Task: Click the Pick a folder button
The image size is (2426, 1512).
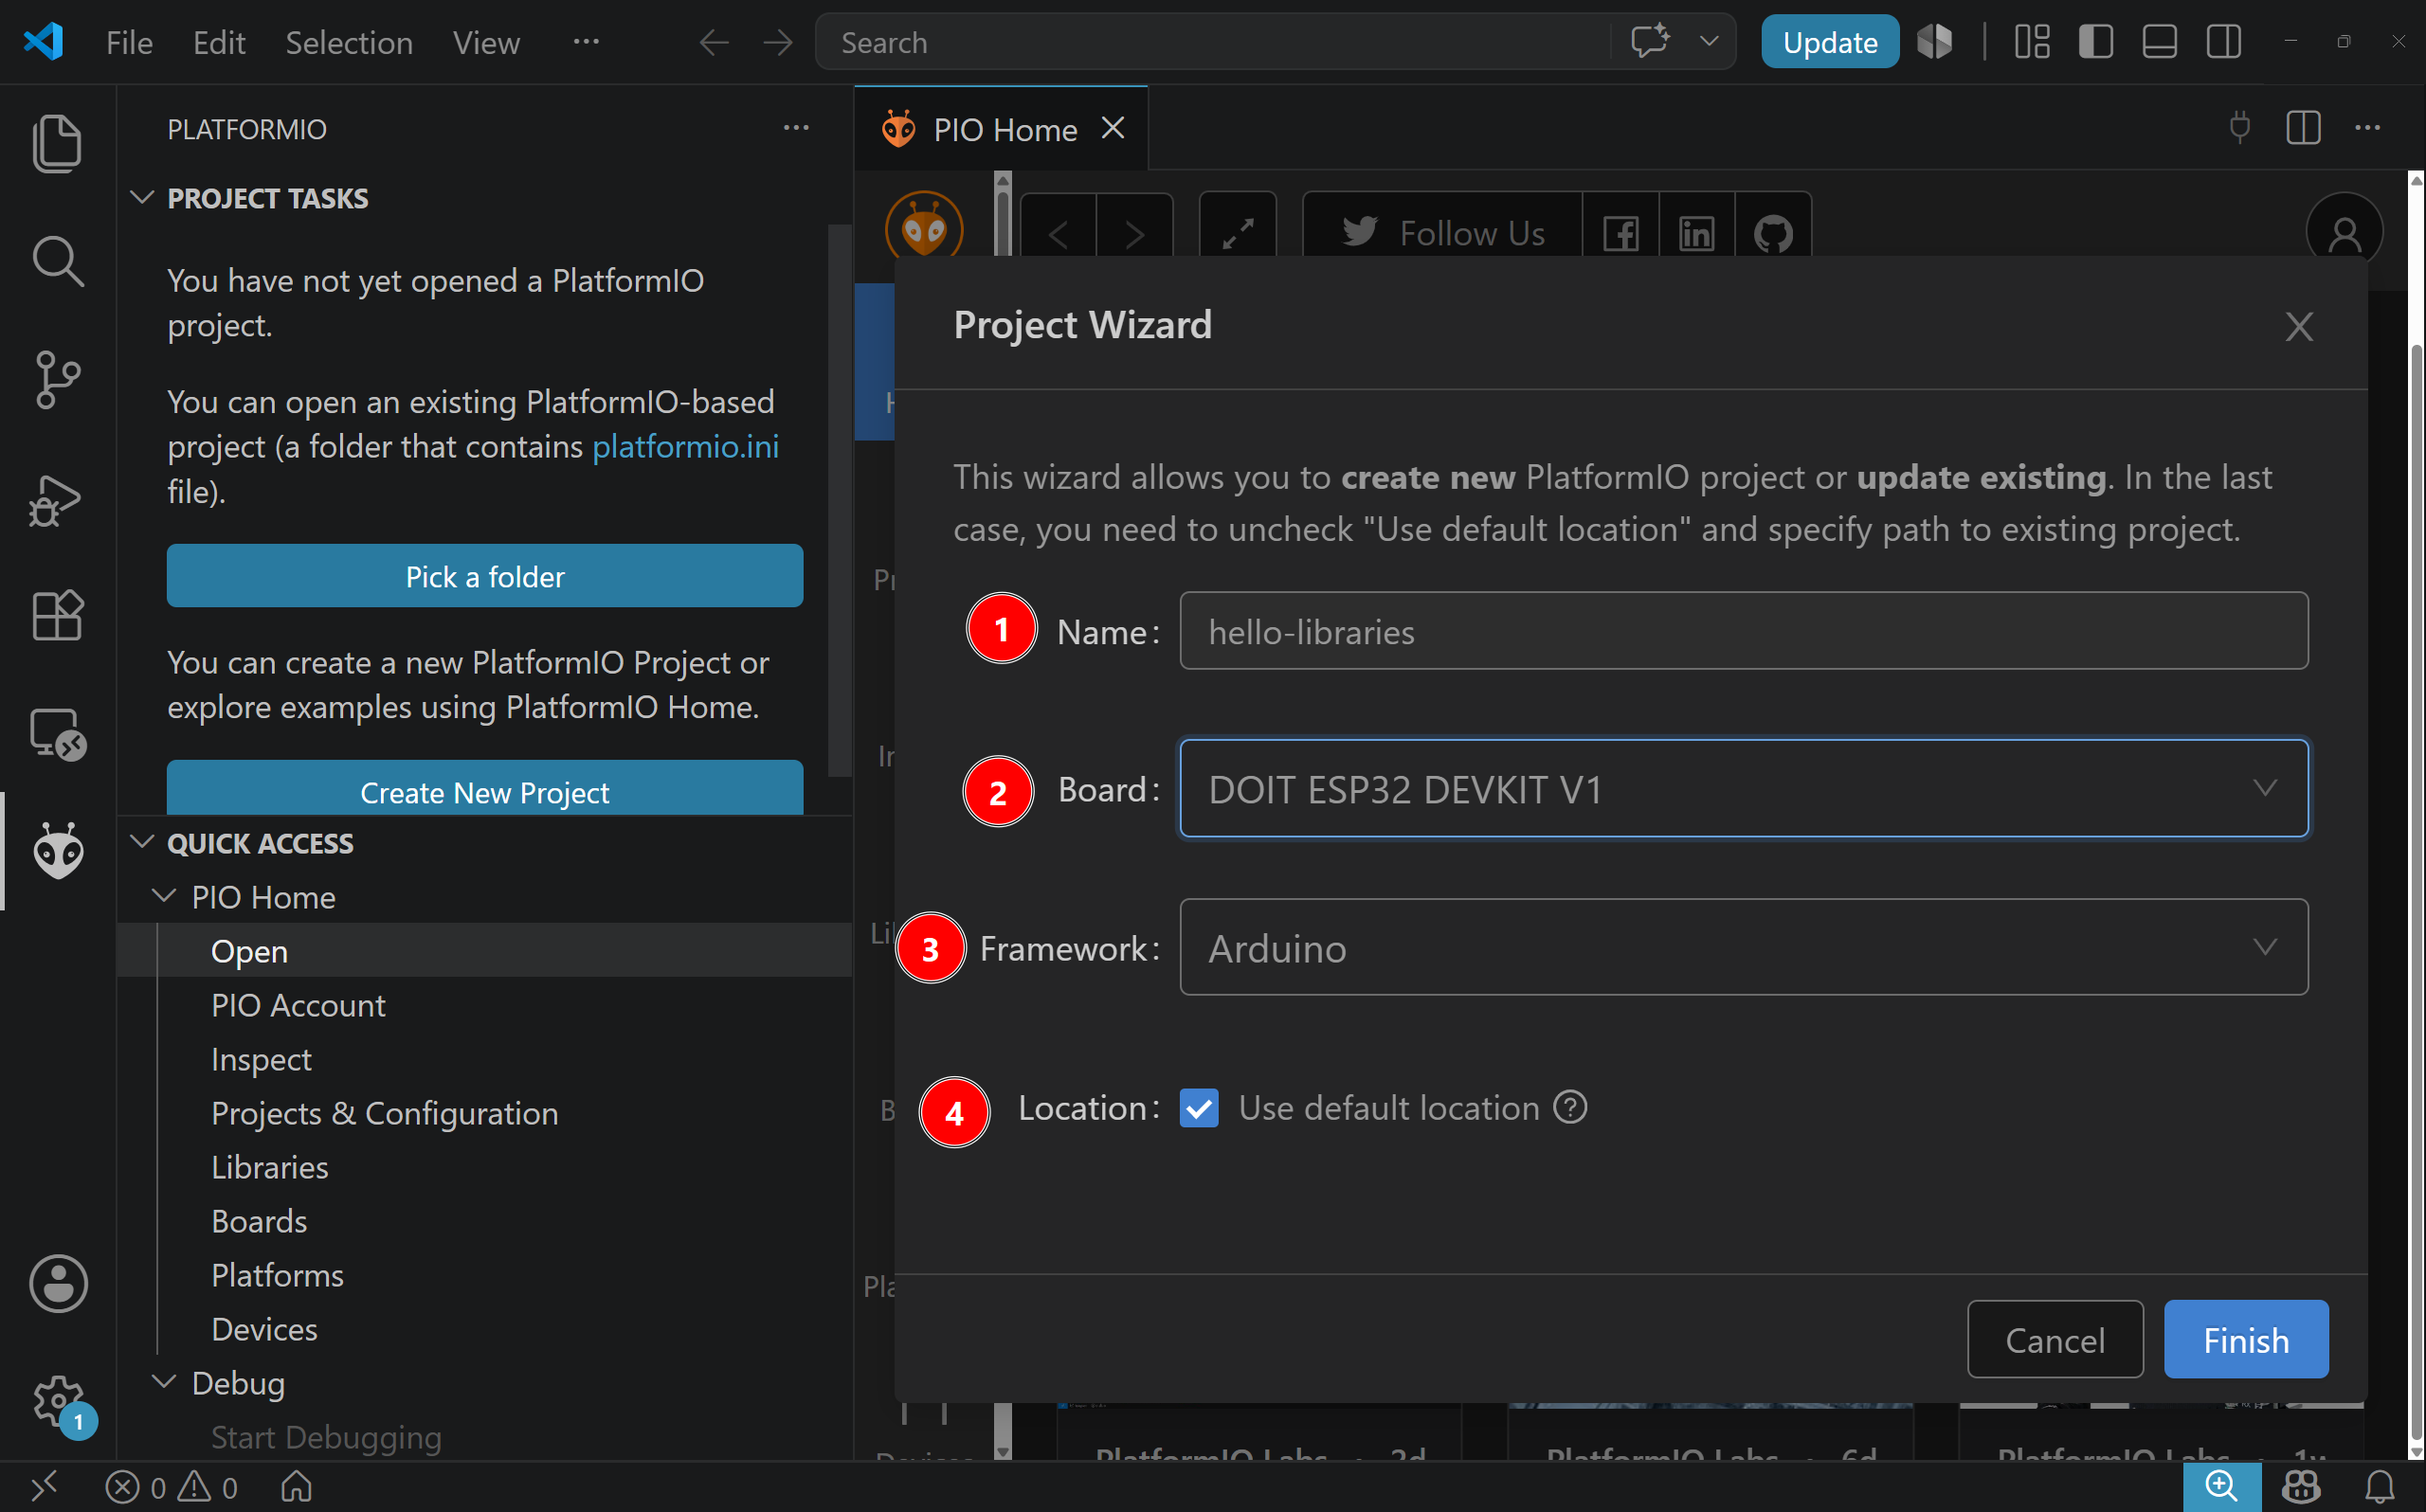Action: [485, 576]
